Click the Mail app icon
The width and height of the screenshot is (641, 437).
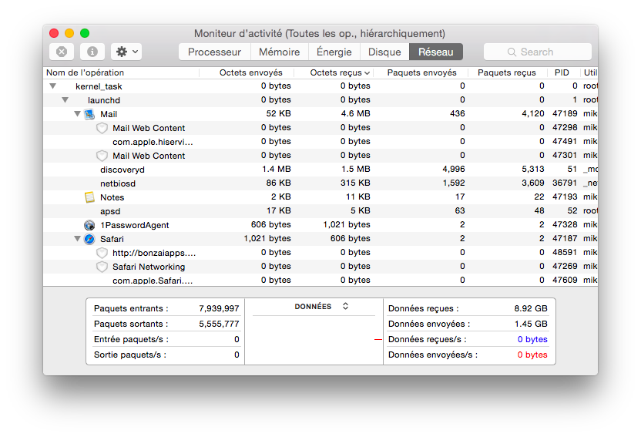[89, 115]
